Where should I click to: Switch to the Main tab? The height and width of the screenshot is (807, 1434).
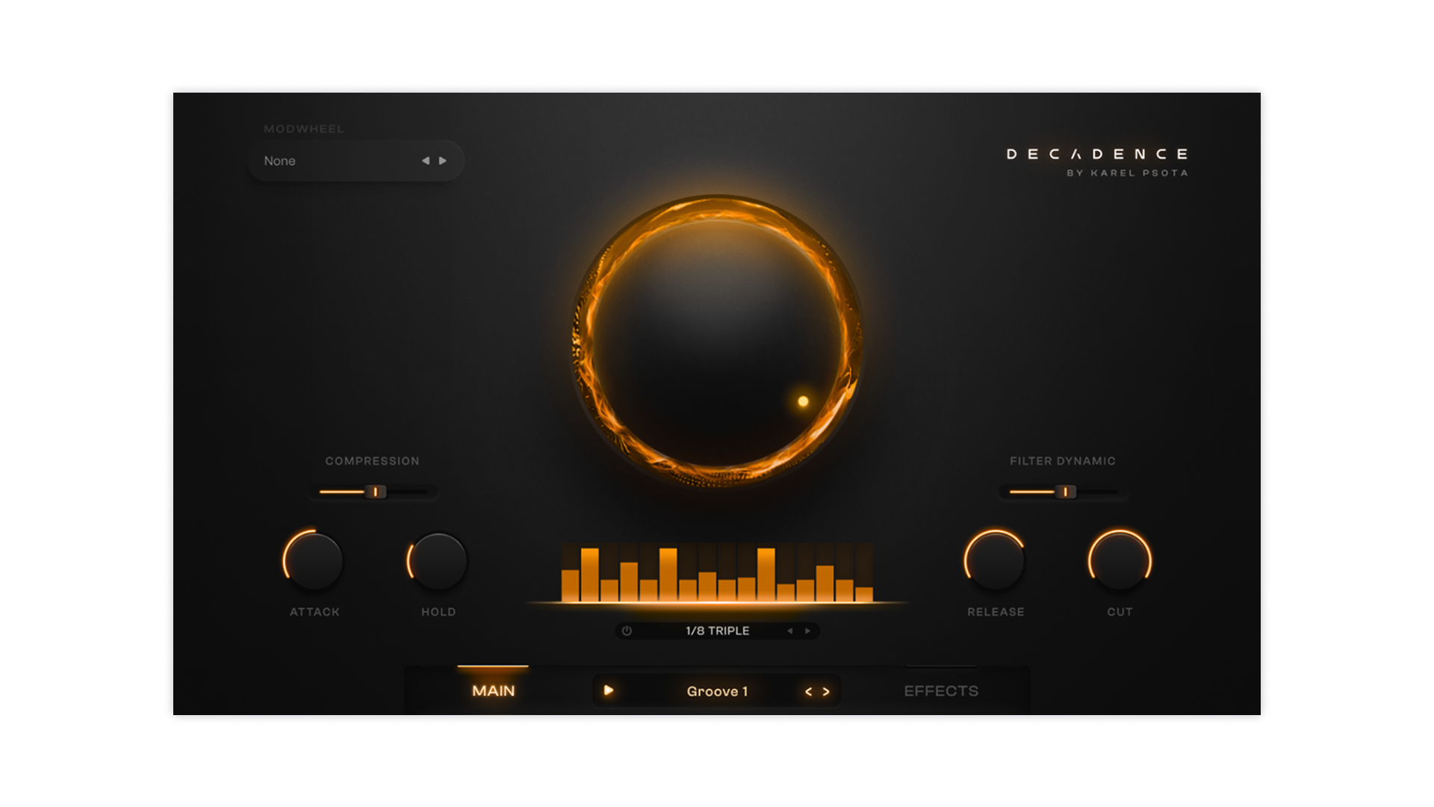tap(493, 691)
